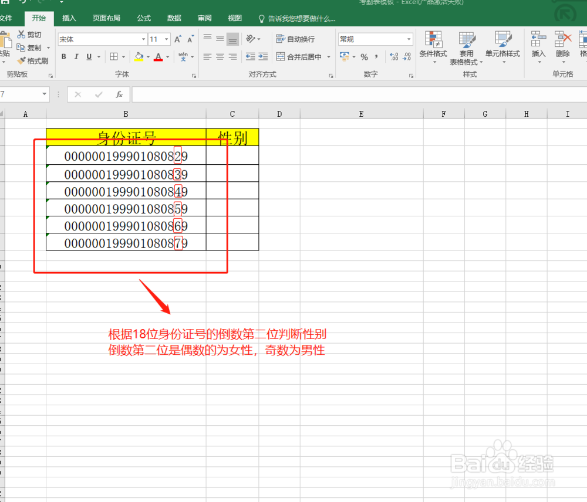The height and width of the screenshot is (502, 587).
Task: Center text horizontally
Action: point(220,57)
